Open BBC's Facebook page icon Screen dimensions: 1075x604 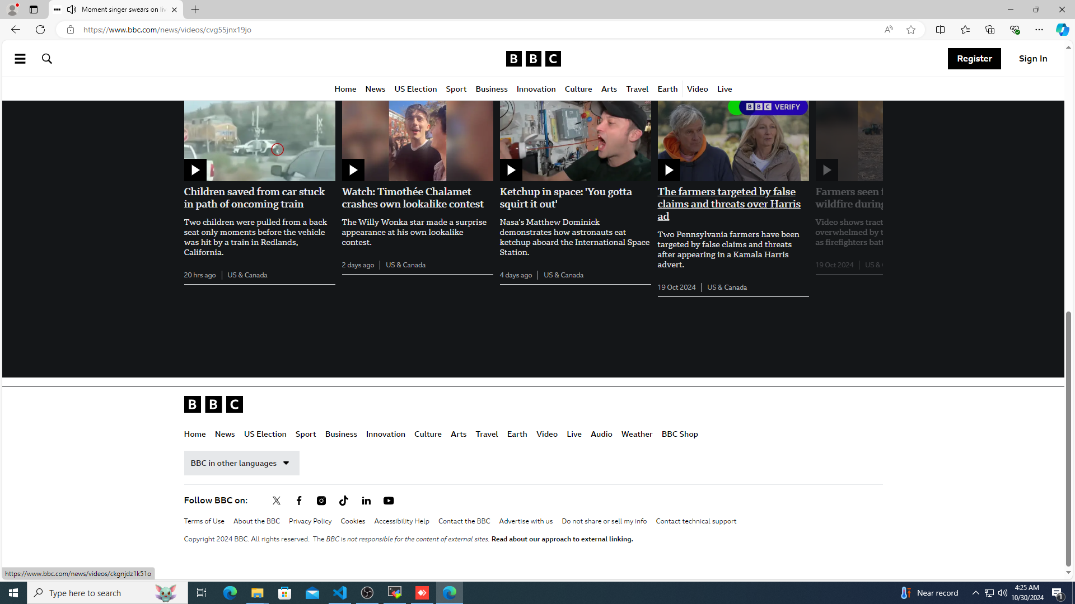[x=299, y=501]
